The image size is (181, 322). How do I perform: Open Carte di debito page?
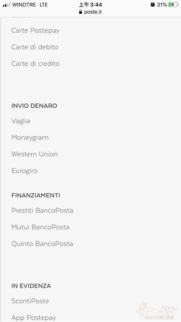[x=35, y=47]
